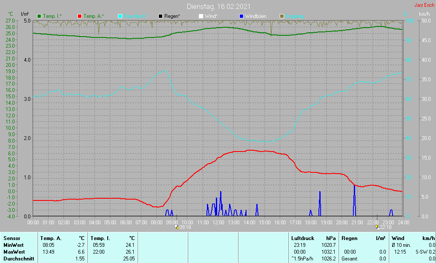The width and height of the screenshot is (436, 263).
Task: Click the 'Gesamt:' rain total label
Action: [350, 259]
